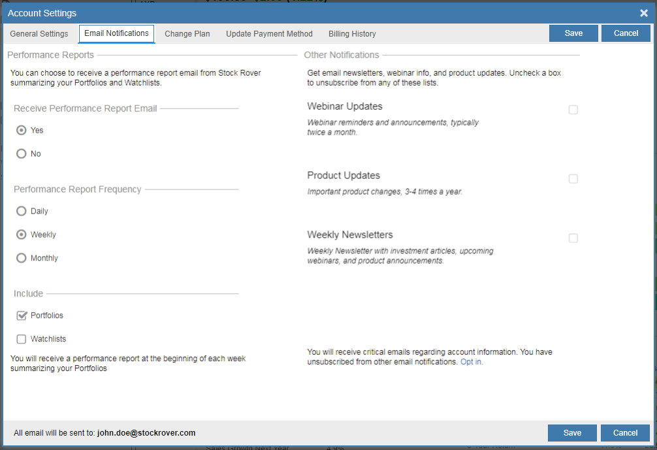
Task: Select the Email Notifications tab
Action: [x=116, y=33]
